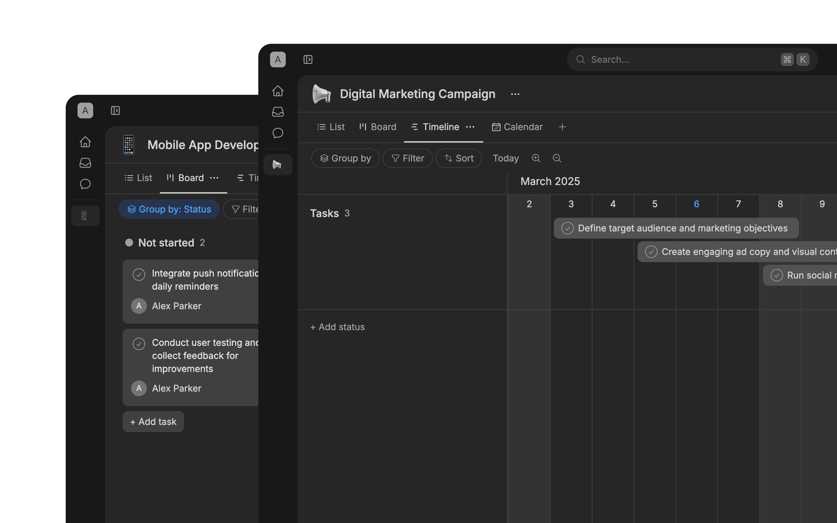Open Home in Digital Marketing window sidebar

click(278, 91)
